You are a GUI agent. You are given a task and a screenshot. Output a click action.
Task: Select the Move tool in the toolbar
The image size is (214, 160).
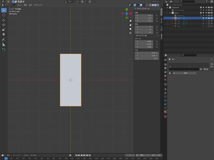pos(4,20)
